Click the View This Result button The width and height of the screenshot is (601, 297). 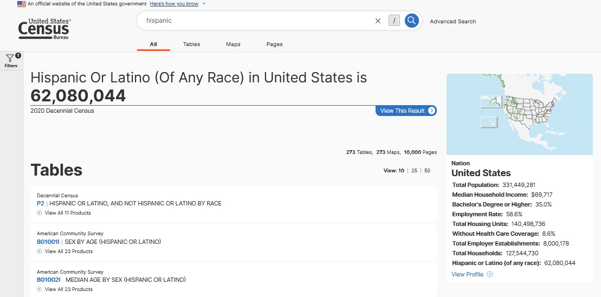pyautogui.click(x=406, y=111)
